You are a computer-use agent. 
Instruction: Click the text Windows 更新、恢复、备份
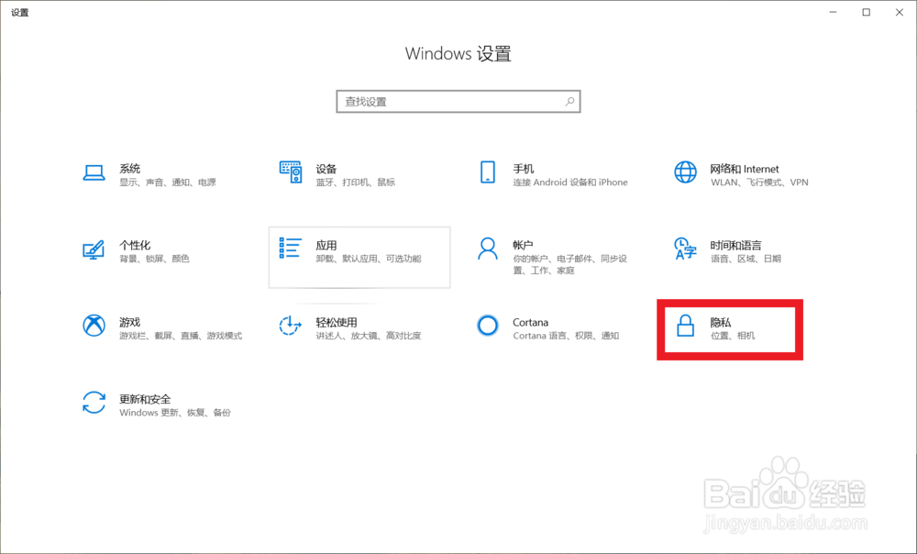coord(175,413)
